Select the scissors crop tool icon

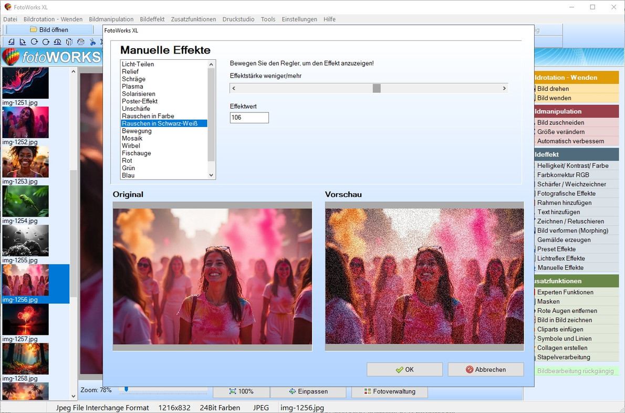click(x=92, y=42)
